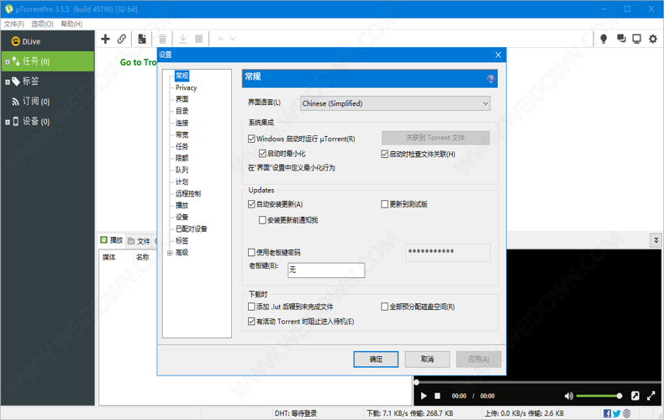Open the 选项 menu
Image resolution: width=664 pixels, height=420 pixels.
(x=42, y=24)
